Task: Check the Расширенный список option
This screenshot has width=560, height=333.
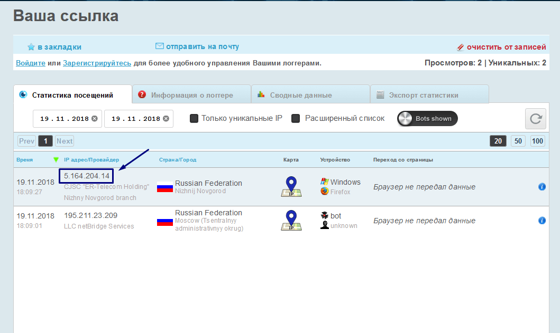Action: (x=296, y=118)
